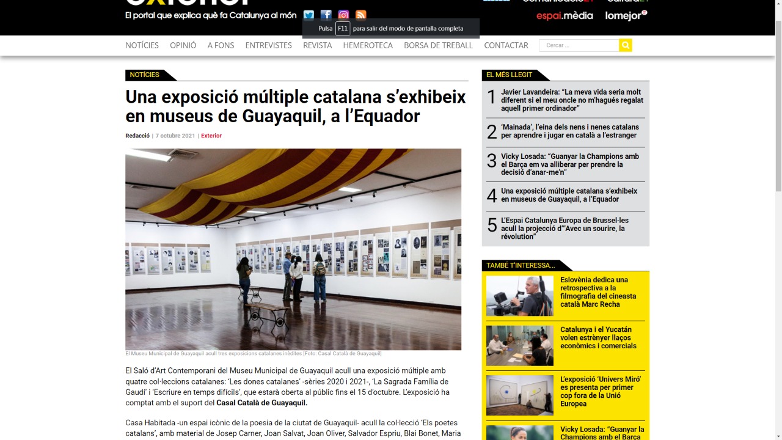The image size is (782, 440).
Task: Open the Catalunya i el Yucatán link
Action: [x=598, y=337]
